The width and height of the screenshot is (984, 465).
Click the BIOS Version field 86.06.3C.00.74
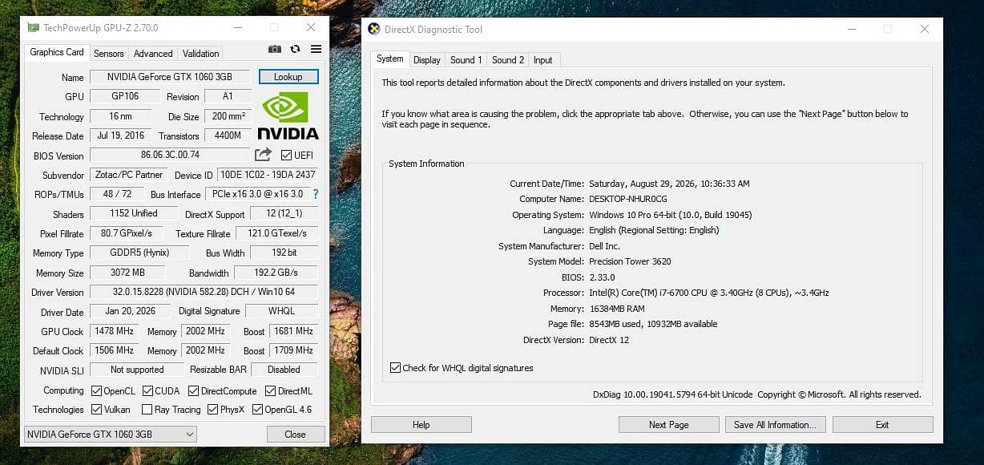coord(170,155)
